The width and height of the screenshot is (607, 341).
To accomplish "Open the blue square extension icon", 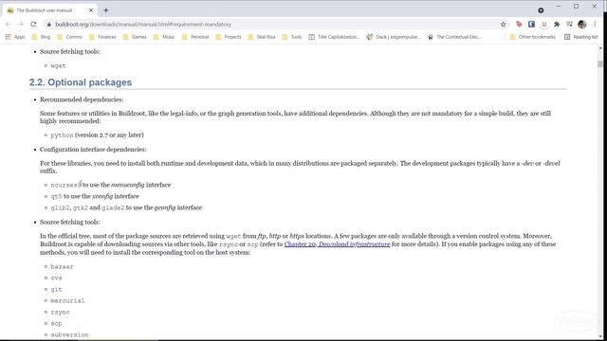I will [x=531, y=25].
